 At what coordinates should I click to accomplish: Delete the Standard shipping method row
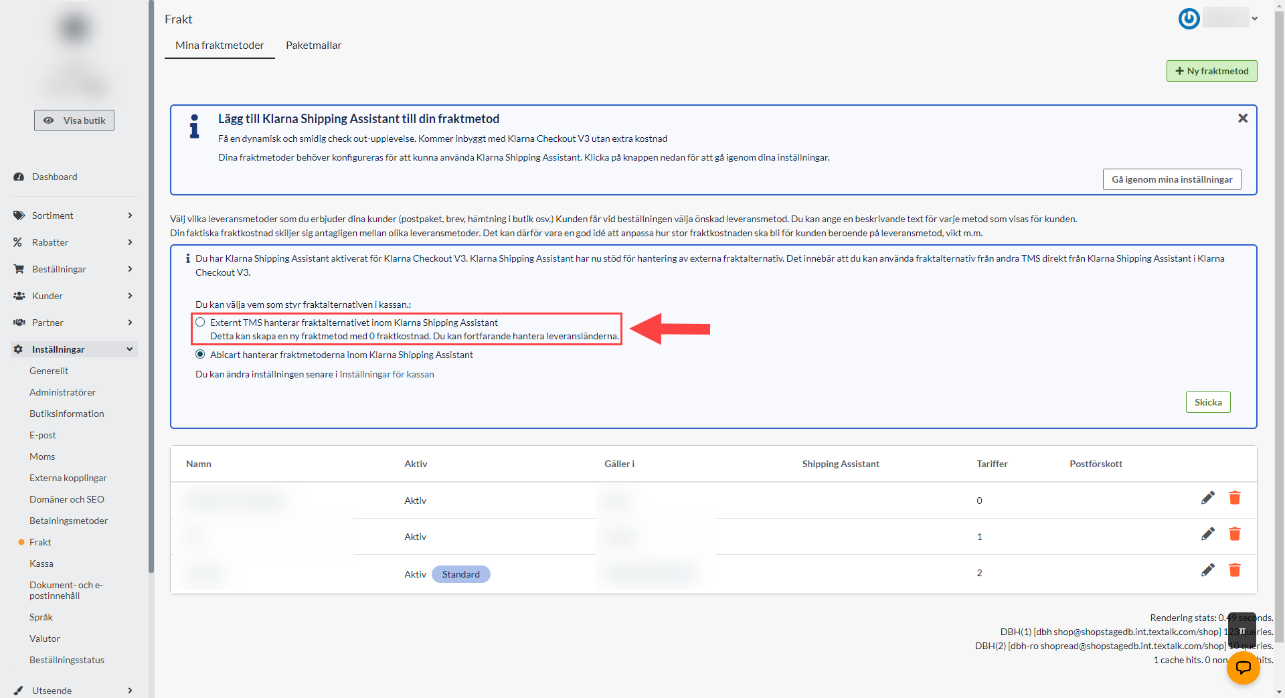click(x=1235, y=570)
